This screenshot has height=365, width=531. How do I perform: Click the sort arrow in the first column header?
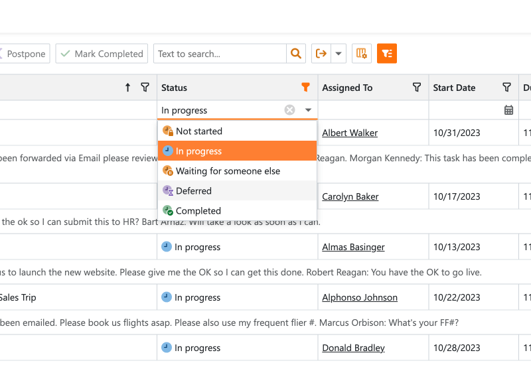pos(127,87)
